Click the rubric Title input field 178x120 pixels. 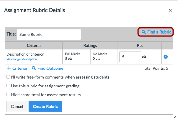(x=49, y=34)
